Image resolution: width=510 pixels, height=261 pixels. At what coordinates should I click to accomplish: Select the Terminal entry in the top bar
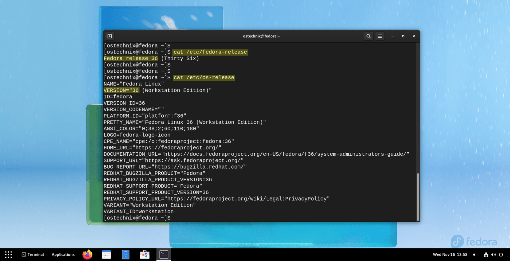35,254
